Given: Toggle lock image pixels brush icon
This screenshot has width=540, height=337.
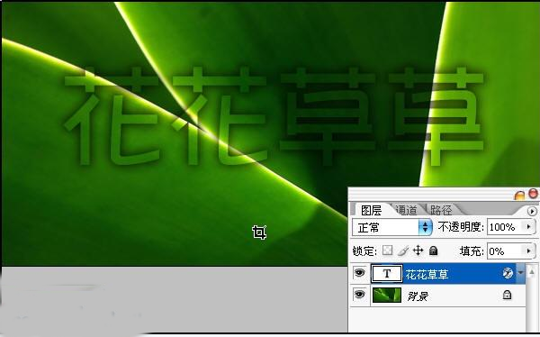Looking at the screenshot, I should click(x=403, y=250).
